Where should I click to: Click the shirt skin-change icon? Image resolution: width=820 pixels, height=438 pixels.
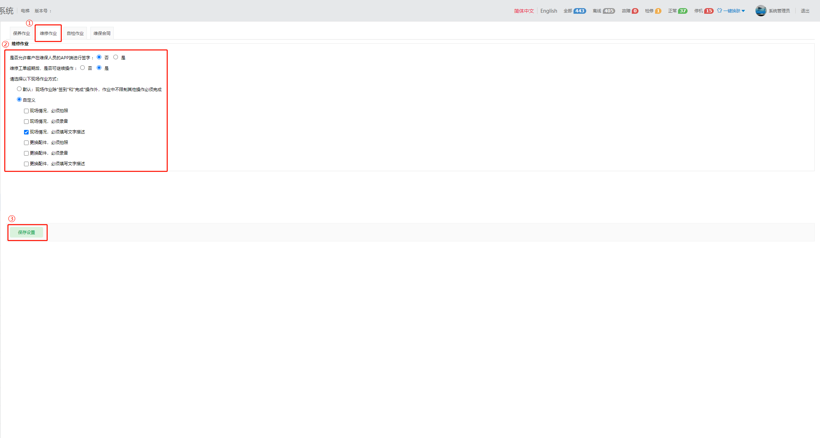pos(719,11)
